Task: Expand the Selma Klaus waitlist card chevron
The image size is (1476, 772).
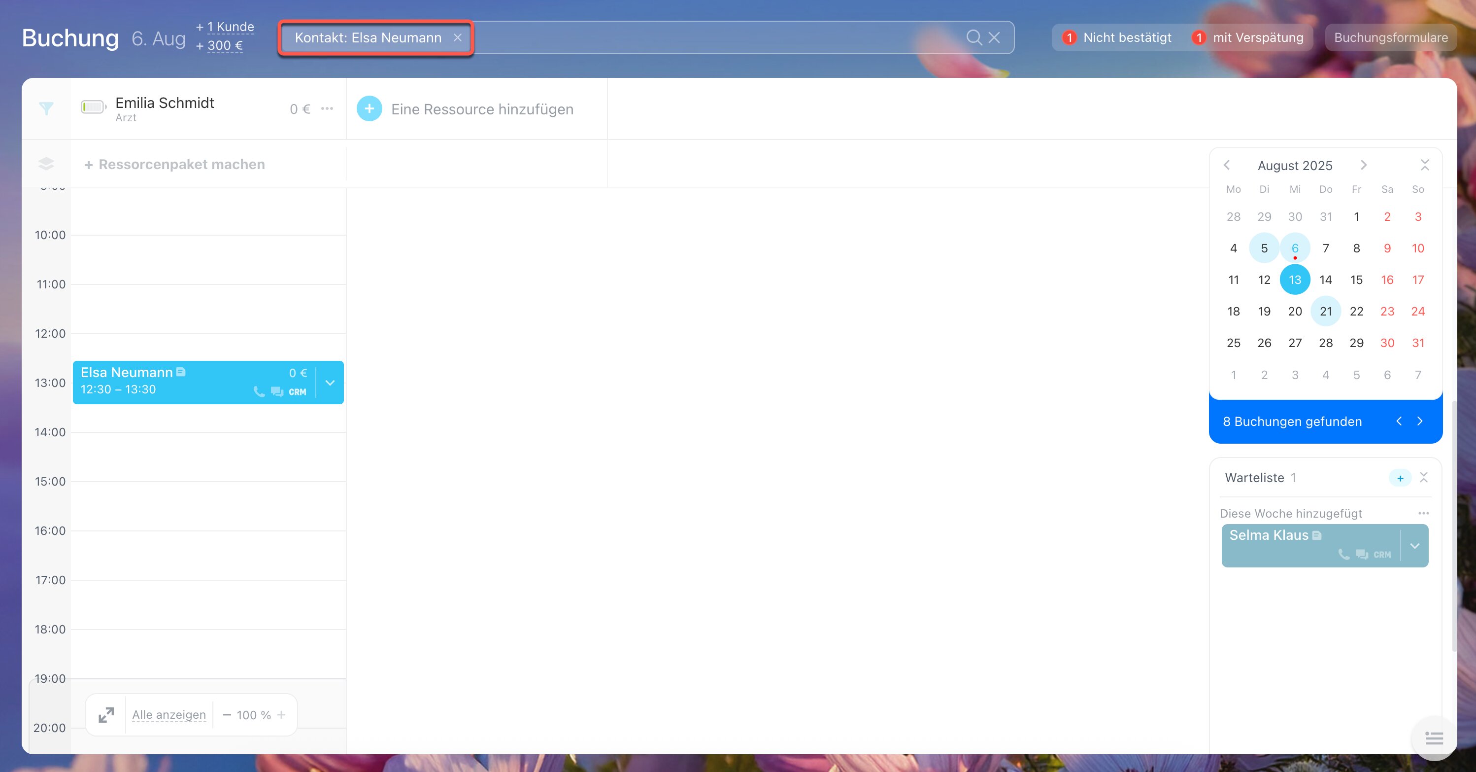Action: click(x=1415, y=545)
